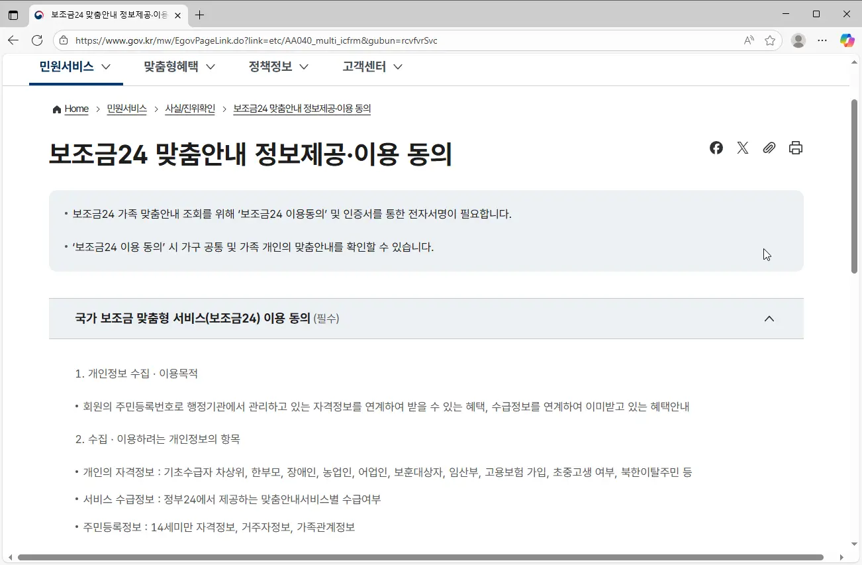
Task: Open the tab search panel icon
Action: (x=13, y=15)
